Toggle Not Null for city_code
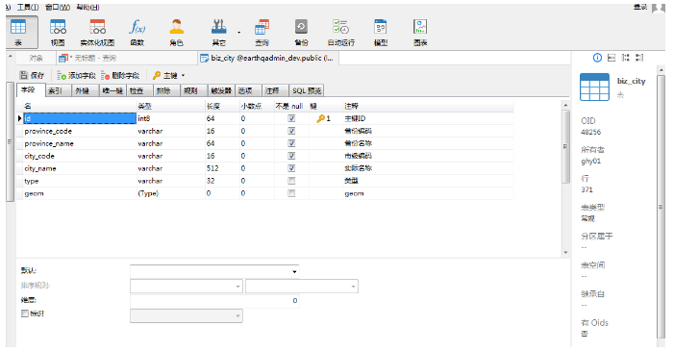This screenshot has width=674, height=351. pyautogui.click(x=291, y=156)
